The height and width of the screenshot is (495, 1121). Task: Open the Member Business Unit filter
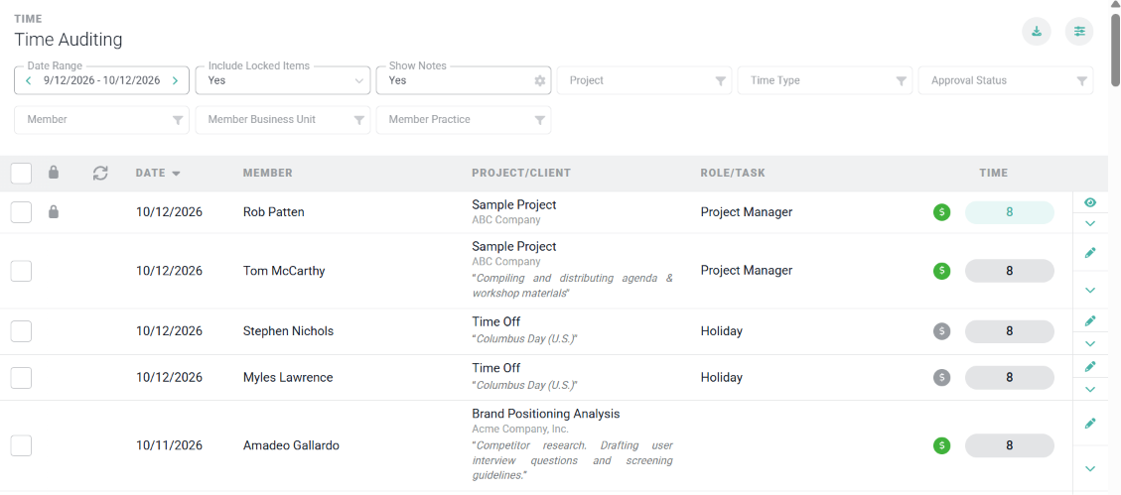pyautogui.click(x=282, y=120)
